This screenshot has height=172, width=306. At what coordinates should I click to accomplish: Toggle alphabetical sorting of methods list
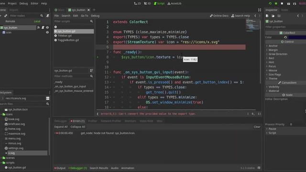coord(91,71)
